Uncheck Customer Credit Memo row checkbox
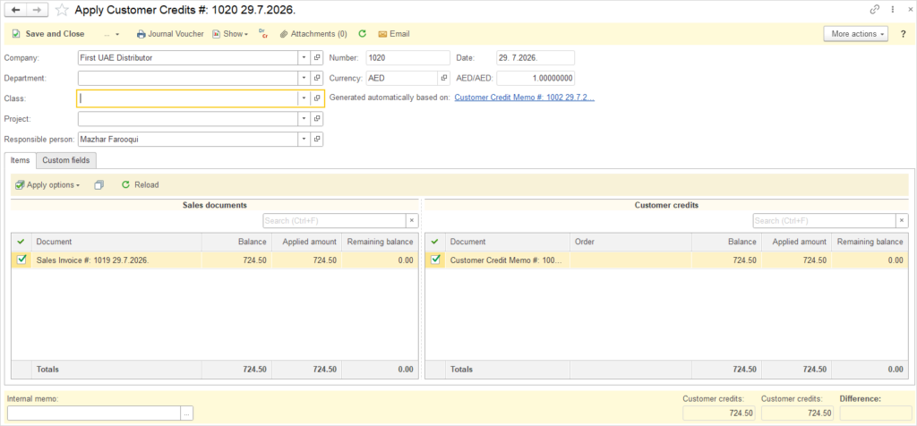This screenshot has width=917, height=426. [435, 260]
